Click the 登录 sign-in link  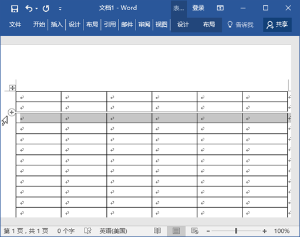198,8
